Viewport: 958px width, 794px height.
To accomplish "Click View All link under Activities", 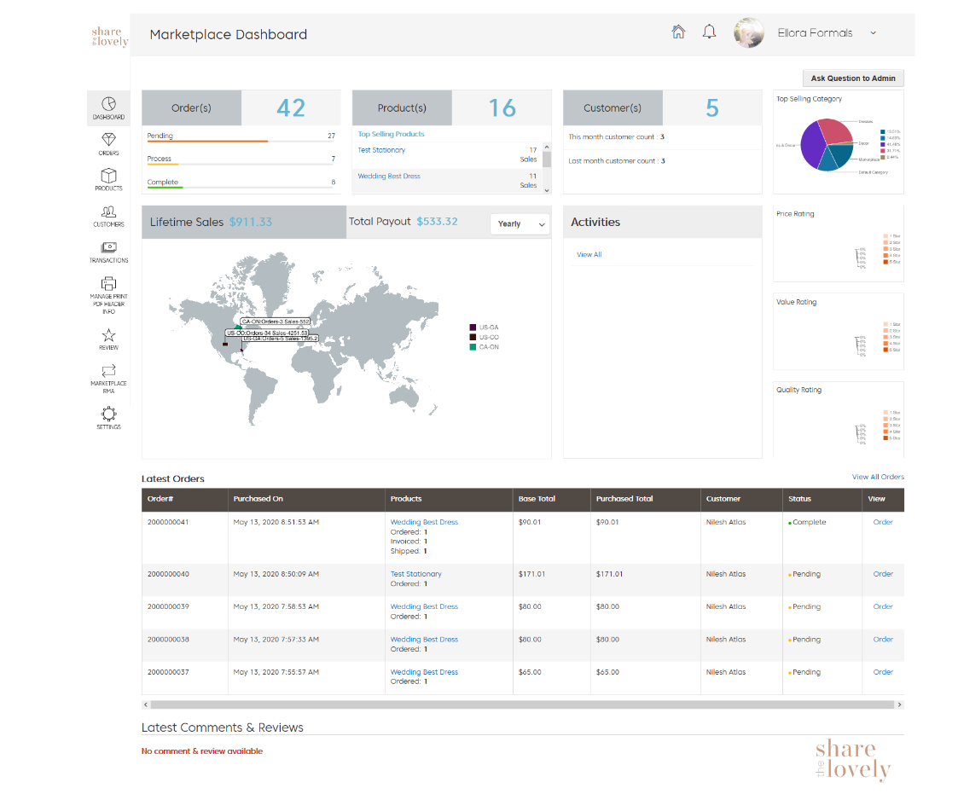I will point(589,254).
